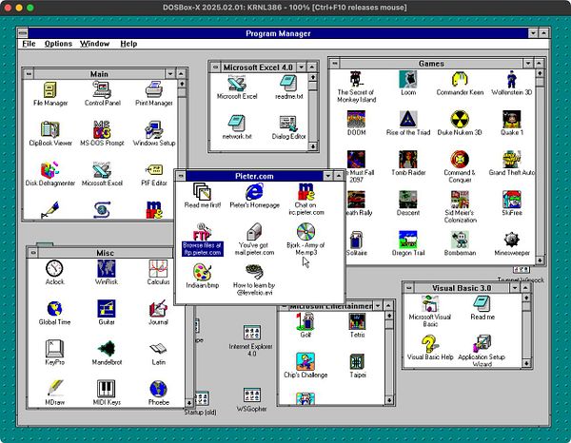Image resolution: width=571 pixels, height=443 pixels.
Task: Open the Program Manager control-menu box
Action: pos(23,33)
